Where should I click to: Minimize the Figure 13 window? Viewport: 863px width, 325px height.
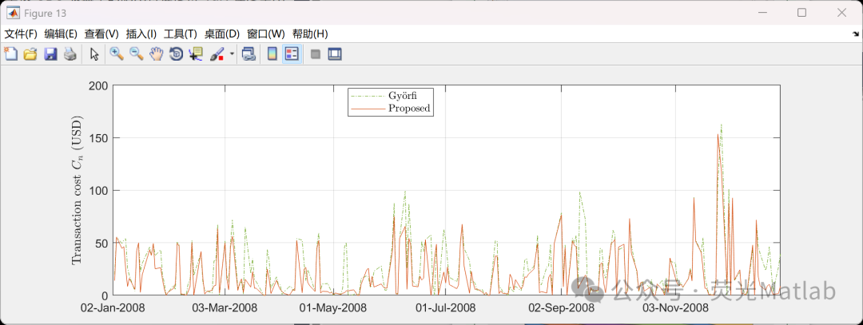[762, 13]
